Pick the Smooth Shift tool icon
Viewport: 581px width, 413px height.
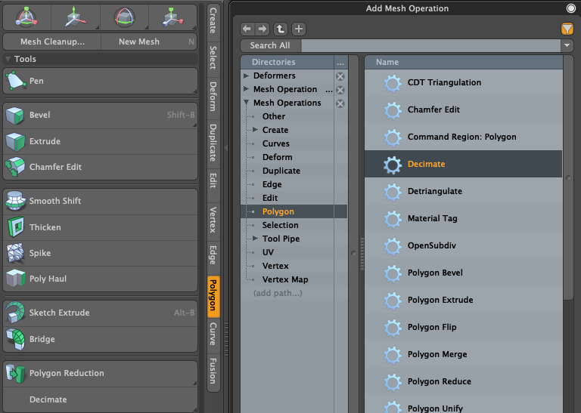coord(15,201)
